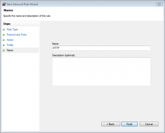
Task: Jump to the Action step
Action: click(10, 40)
